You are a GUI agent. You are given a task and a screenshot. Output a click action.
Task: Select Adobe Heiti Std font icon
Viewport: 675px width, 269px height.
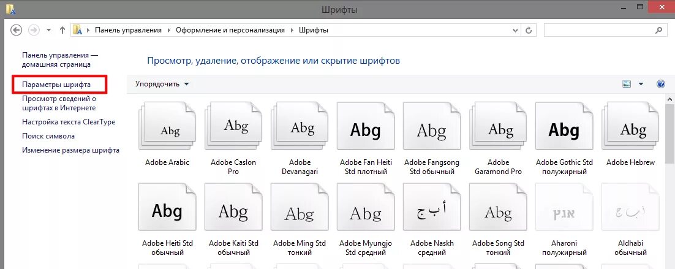[167, 207]
